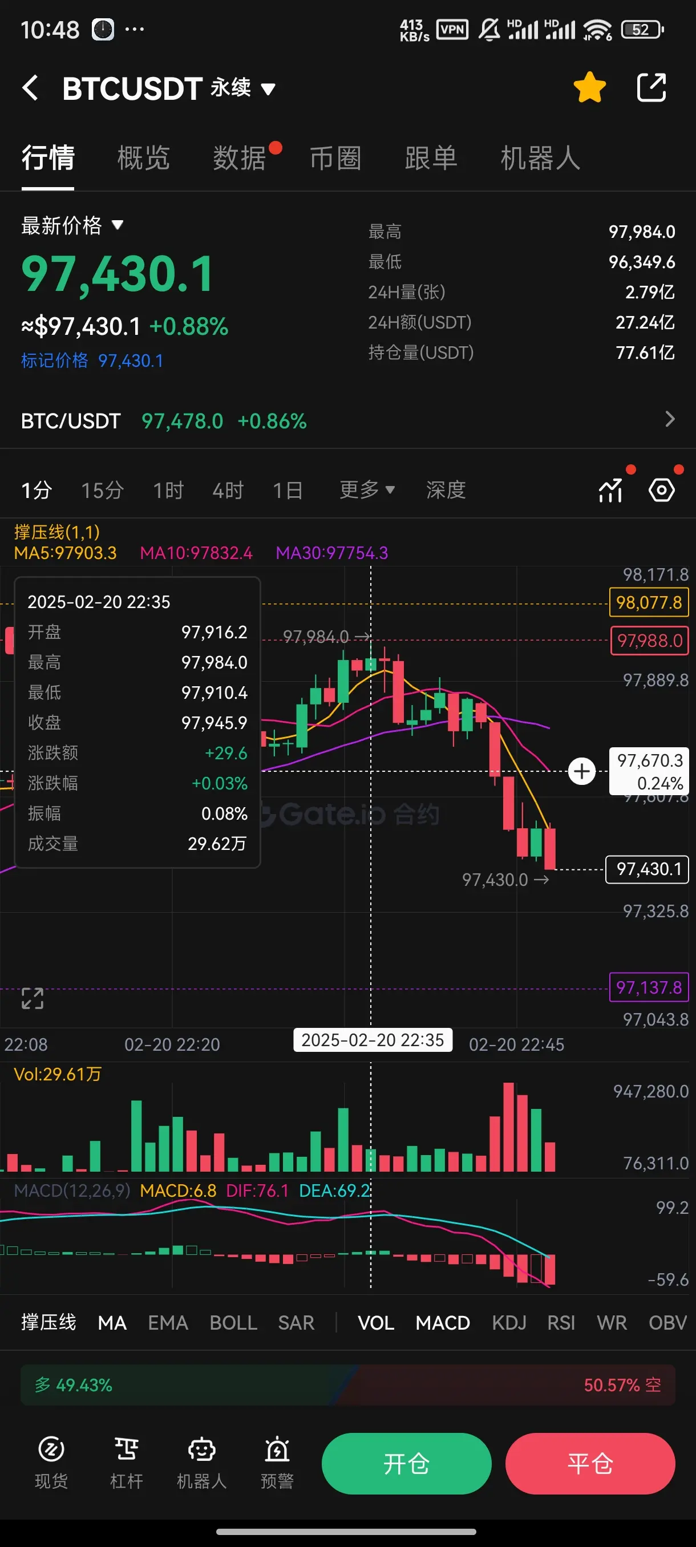Screen dimensions: 696x1547
Task: Select the 1日 timeframe
Action: (x=288, y=490)
